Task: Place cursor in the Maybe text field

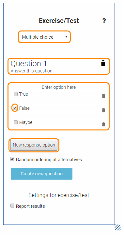Action: 63,123
